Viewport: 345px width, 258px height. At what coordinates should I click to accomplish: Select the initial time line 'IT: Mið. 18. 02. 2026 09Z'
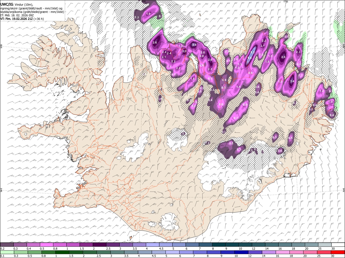(x=17, y=15)
